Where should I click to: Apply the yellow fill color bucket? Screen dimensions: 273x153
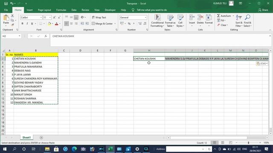[x=49, y=24]
